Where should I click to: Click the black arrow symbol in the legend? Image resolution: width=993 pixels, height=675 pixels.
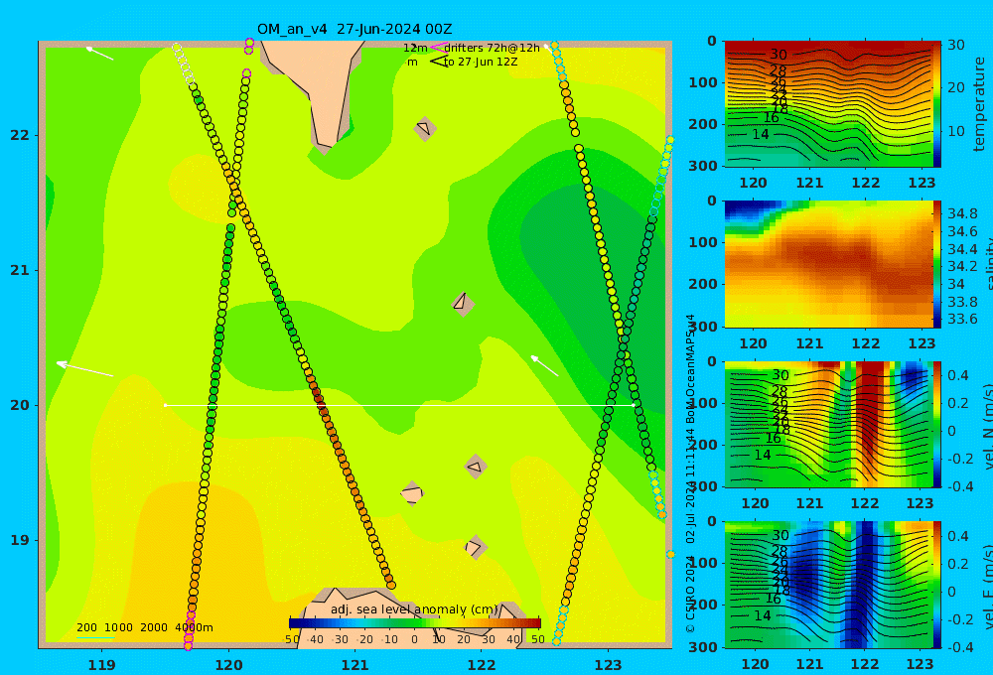(x=438, y=62)
